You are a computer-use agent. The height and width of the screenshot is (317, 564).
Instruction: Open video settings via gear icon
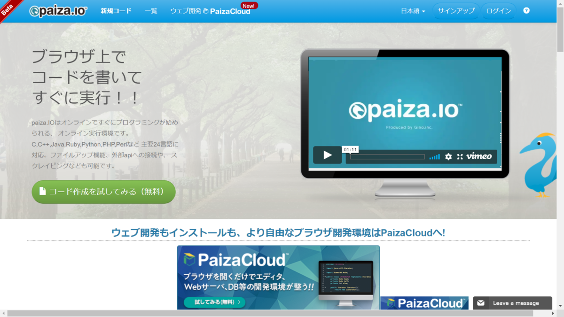448,156
